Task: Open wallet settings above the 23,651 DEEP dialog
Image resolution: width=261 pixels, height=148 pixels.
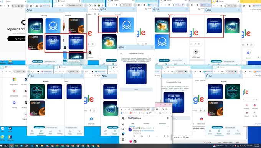Action: 152,48
